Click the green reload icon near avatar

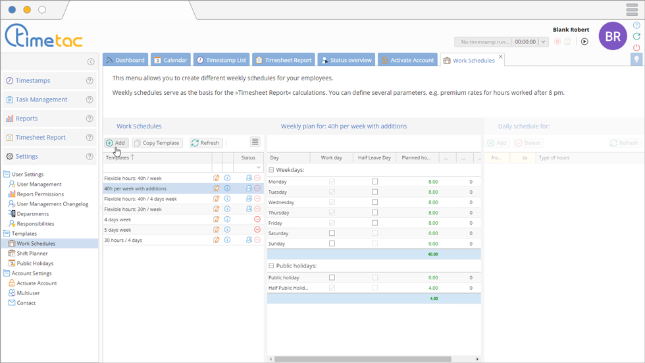click(636, 37)
